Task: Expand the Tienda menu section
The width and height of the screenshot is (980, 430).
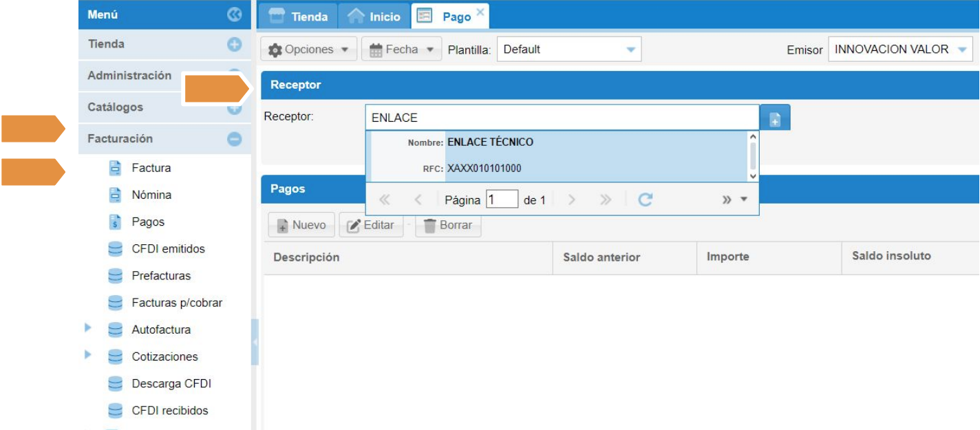Action: 234,44
